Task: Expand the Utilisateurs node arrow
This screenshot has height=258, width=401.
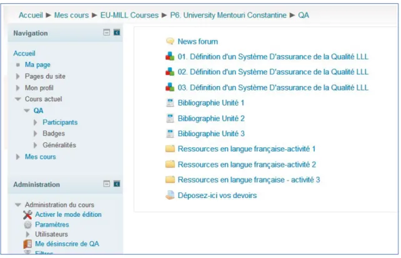Action: click(x=27, y=234)
